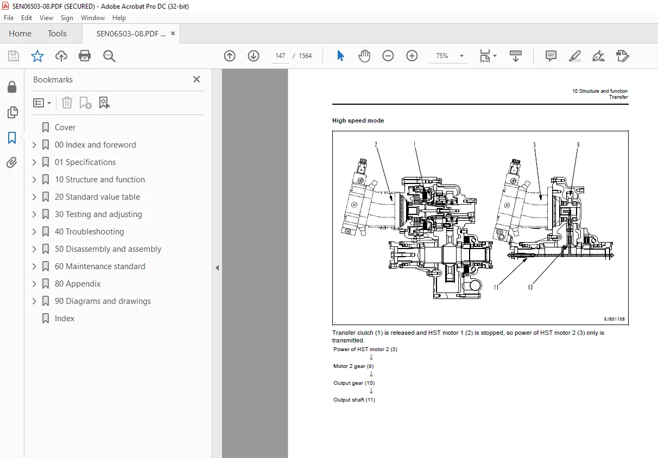Go to previous page with up arrow

[x=230, y=56]
